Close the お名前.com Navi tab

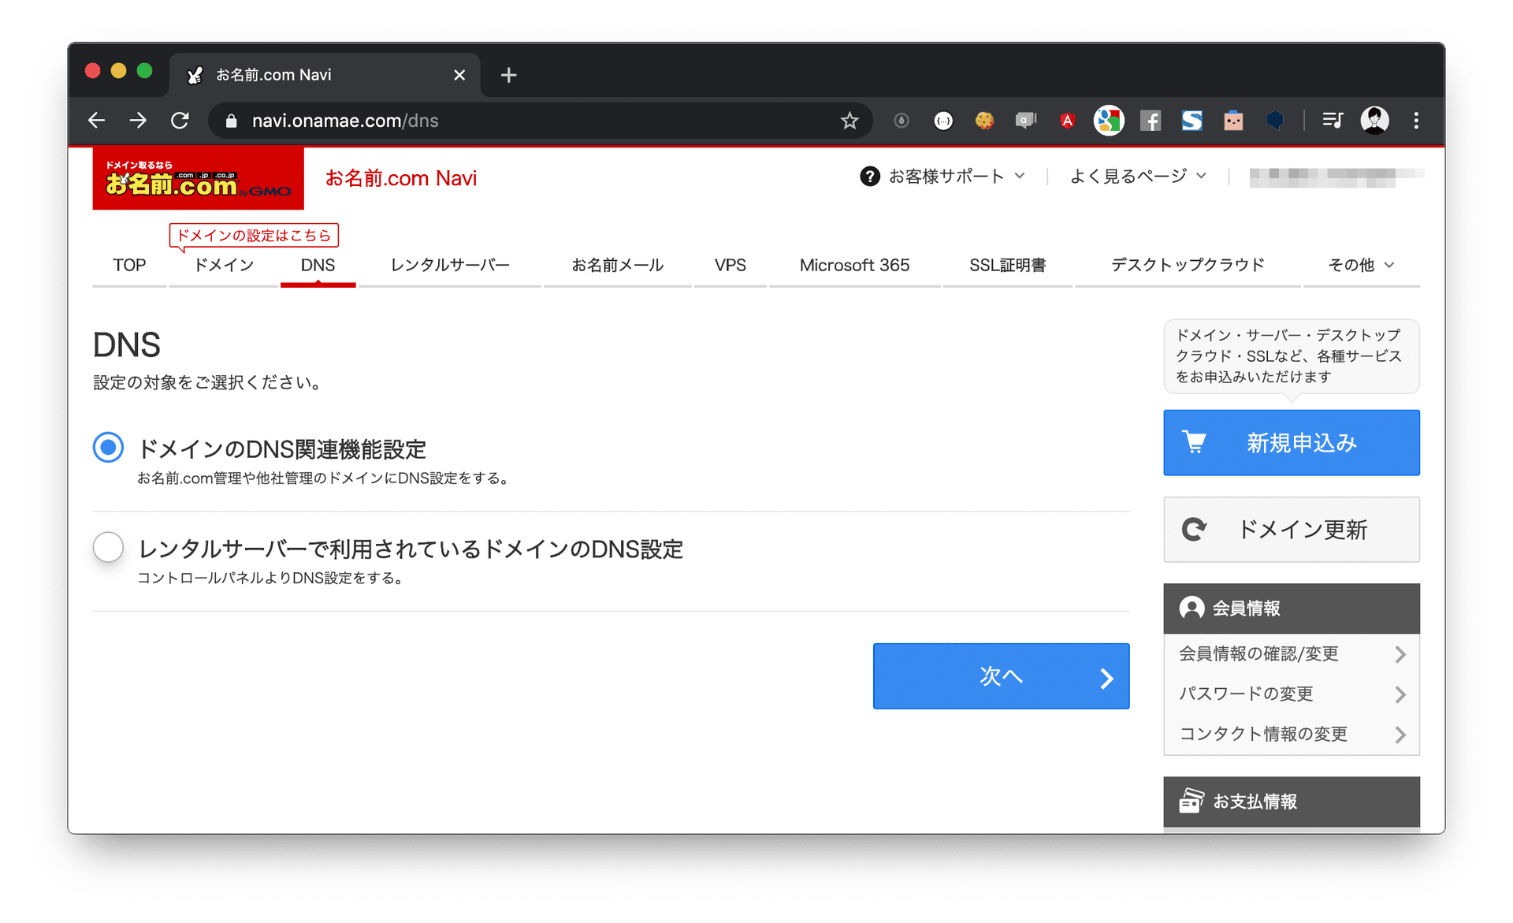(x=459, y=75)
